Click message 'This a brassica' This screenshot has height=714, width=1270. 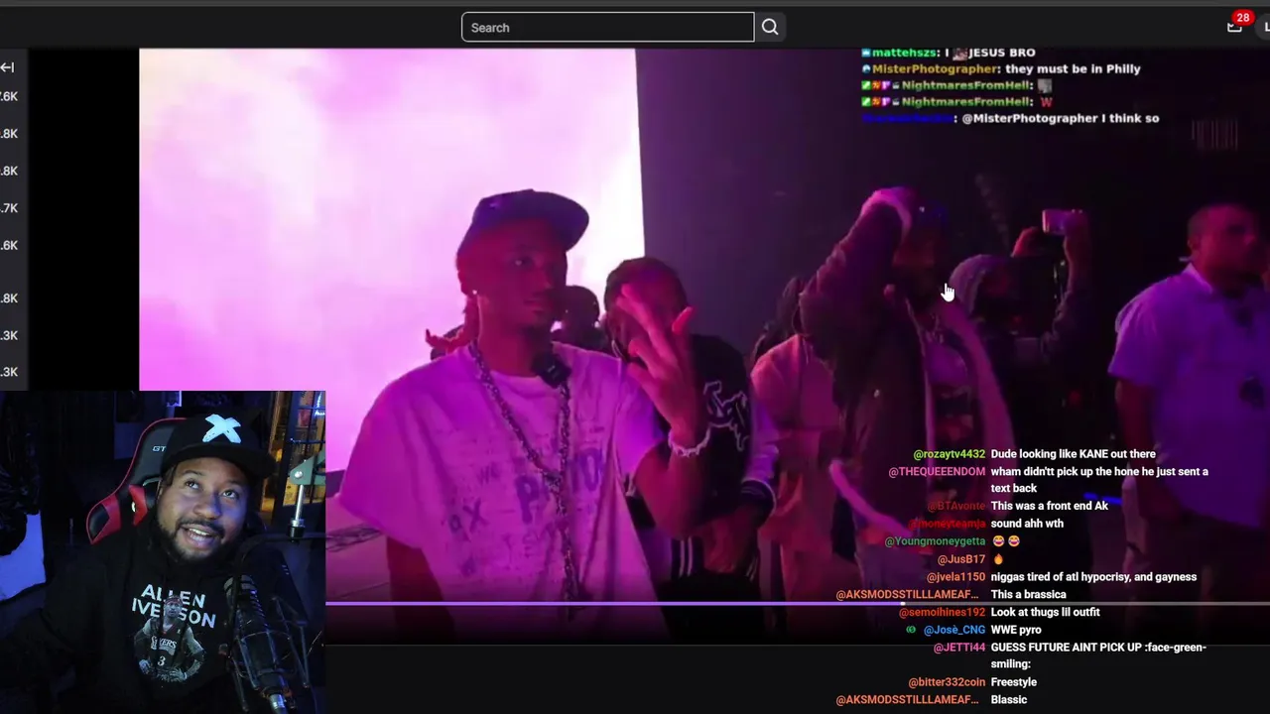pyautogui.click(x=1028, y=595)
